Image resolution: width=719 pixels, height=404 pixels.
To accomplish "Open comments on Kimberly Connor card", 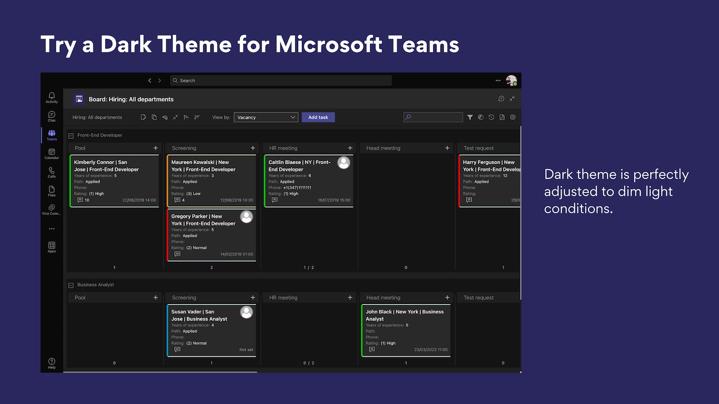I will 80,200.
